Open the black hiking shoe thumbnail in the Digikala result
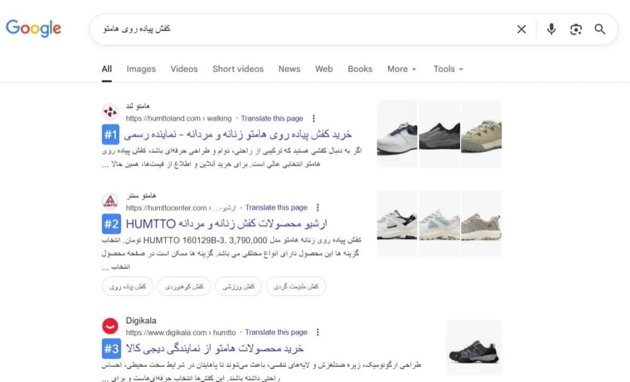This screenshot has height=382, width=630. [474, 347]
